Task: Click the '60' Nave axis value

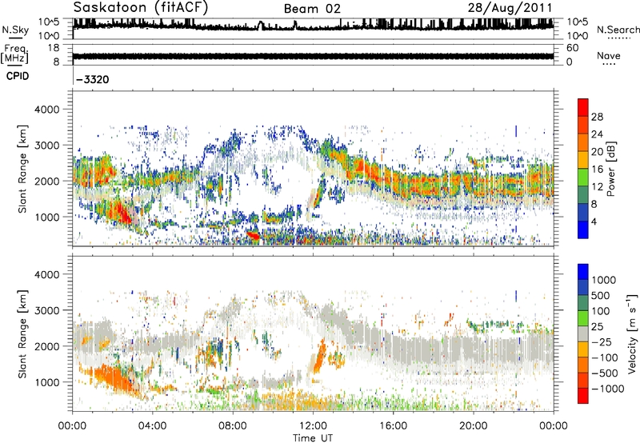Action: [572, 48]
